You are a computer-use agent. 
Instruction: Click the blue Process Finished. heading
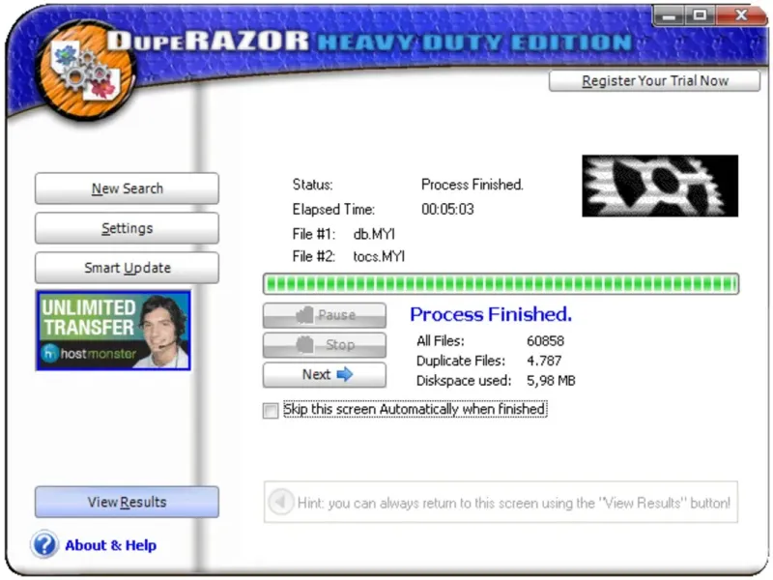[x=491, y=315]
